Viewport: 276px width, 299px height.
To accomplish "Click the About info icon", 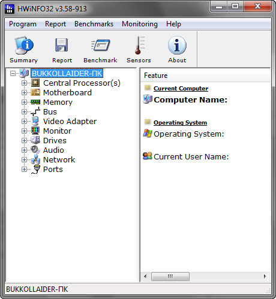I will [177, 46].
